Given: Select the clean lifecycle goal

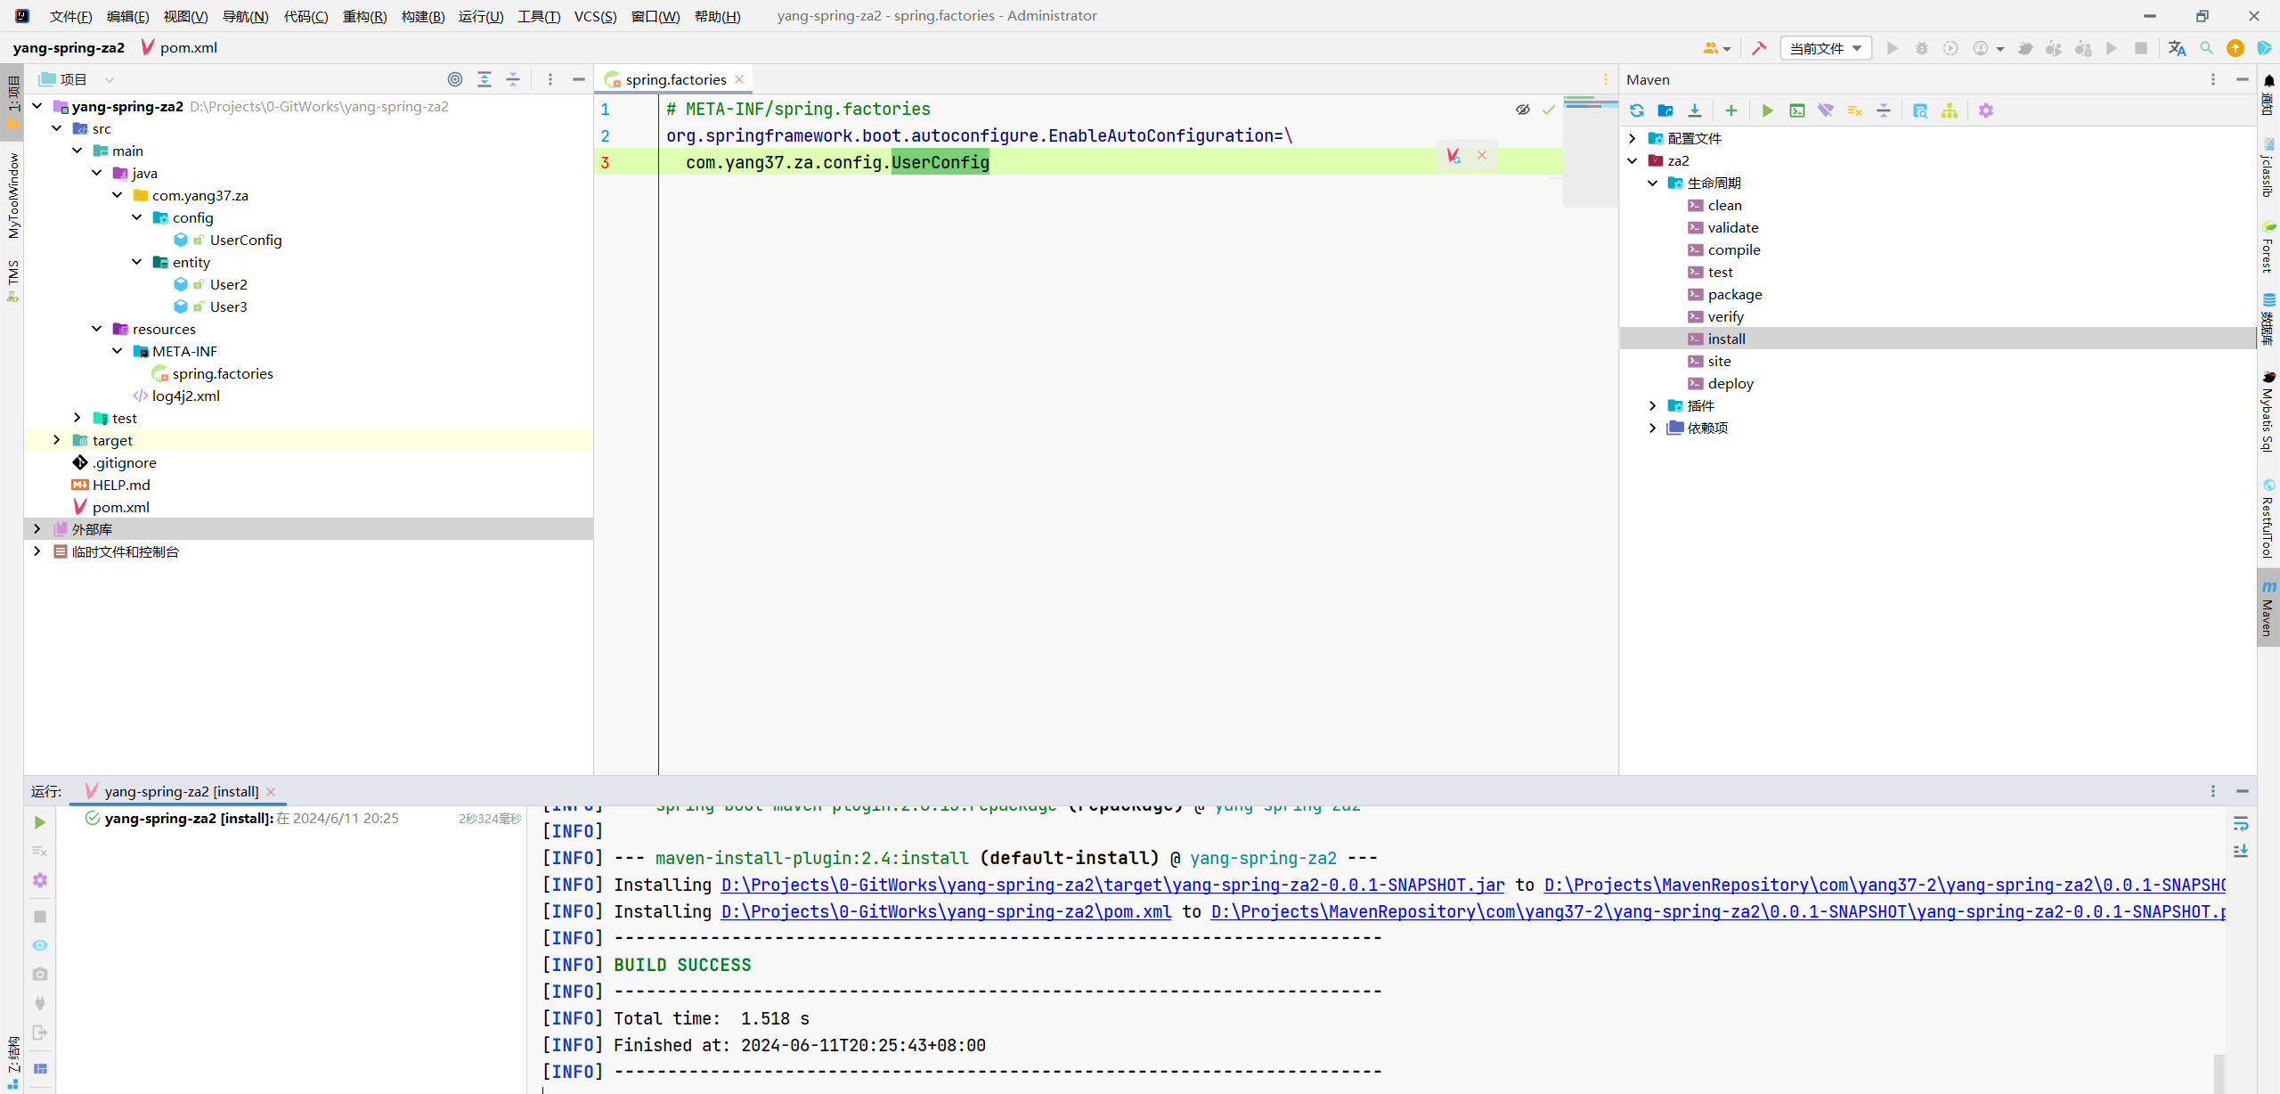Looking at the screenshot, I should pos(1724,205).
